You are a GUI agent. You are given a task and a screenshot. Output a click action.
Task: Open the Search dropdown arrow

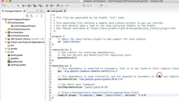(69, 6)
